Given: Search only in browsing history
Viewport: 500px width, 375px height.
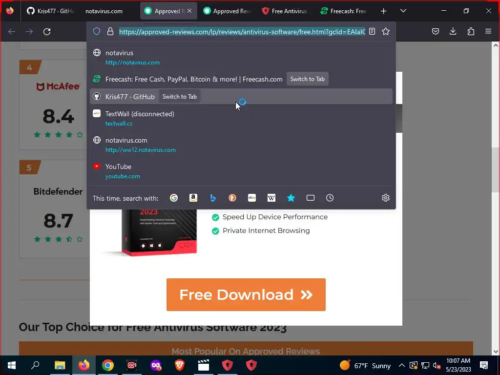Looking at the screenshot, I should point(330,198).
